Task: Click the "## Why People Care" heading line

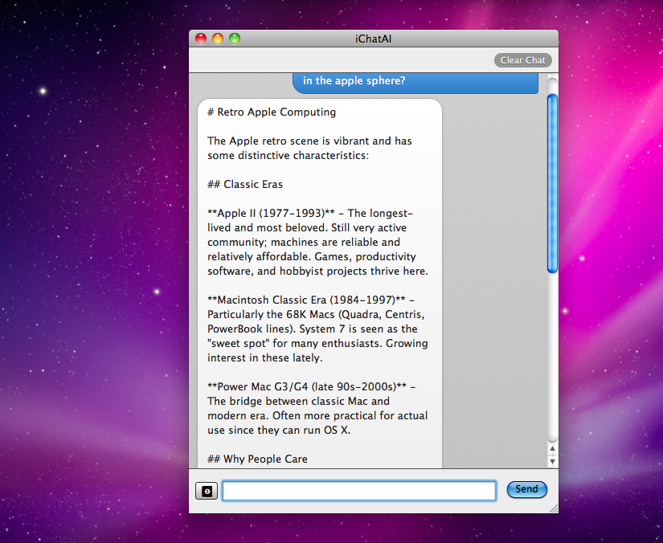Action: click(257, 459)
